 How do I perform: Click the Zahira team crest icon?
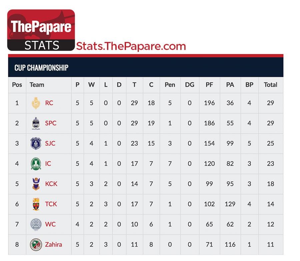point(36,245)
